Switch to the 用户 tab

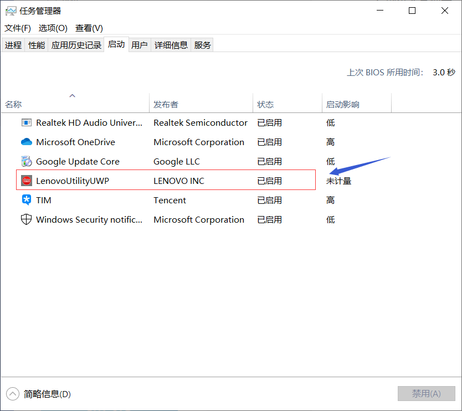(x=140, y=45)
